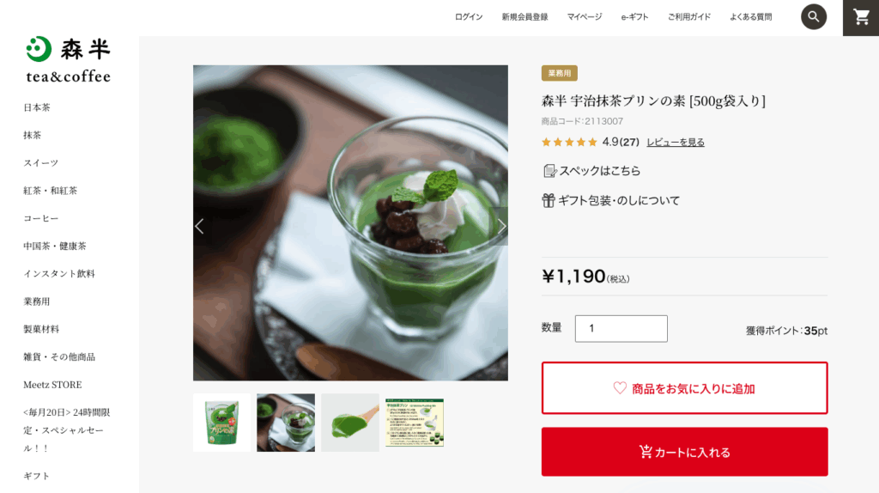Viewport: 879px width, 493px height.
Task: Select the matcha spoon thumbnail
Action: point(350,423)
